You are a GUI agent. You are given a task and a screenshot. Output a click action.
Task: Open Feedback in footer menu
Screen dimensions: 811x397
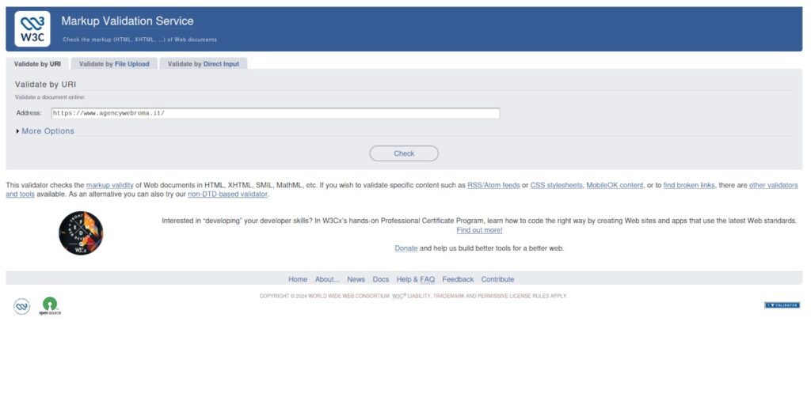[x=458, y=279]
